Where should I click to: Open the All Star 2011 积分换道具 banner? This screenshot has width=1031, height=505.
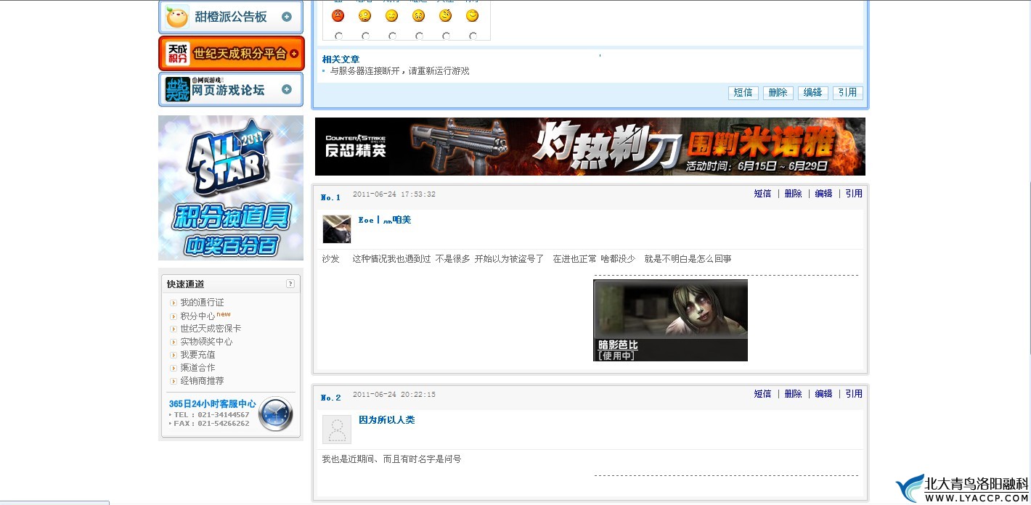231,188
